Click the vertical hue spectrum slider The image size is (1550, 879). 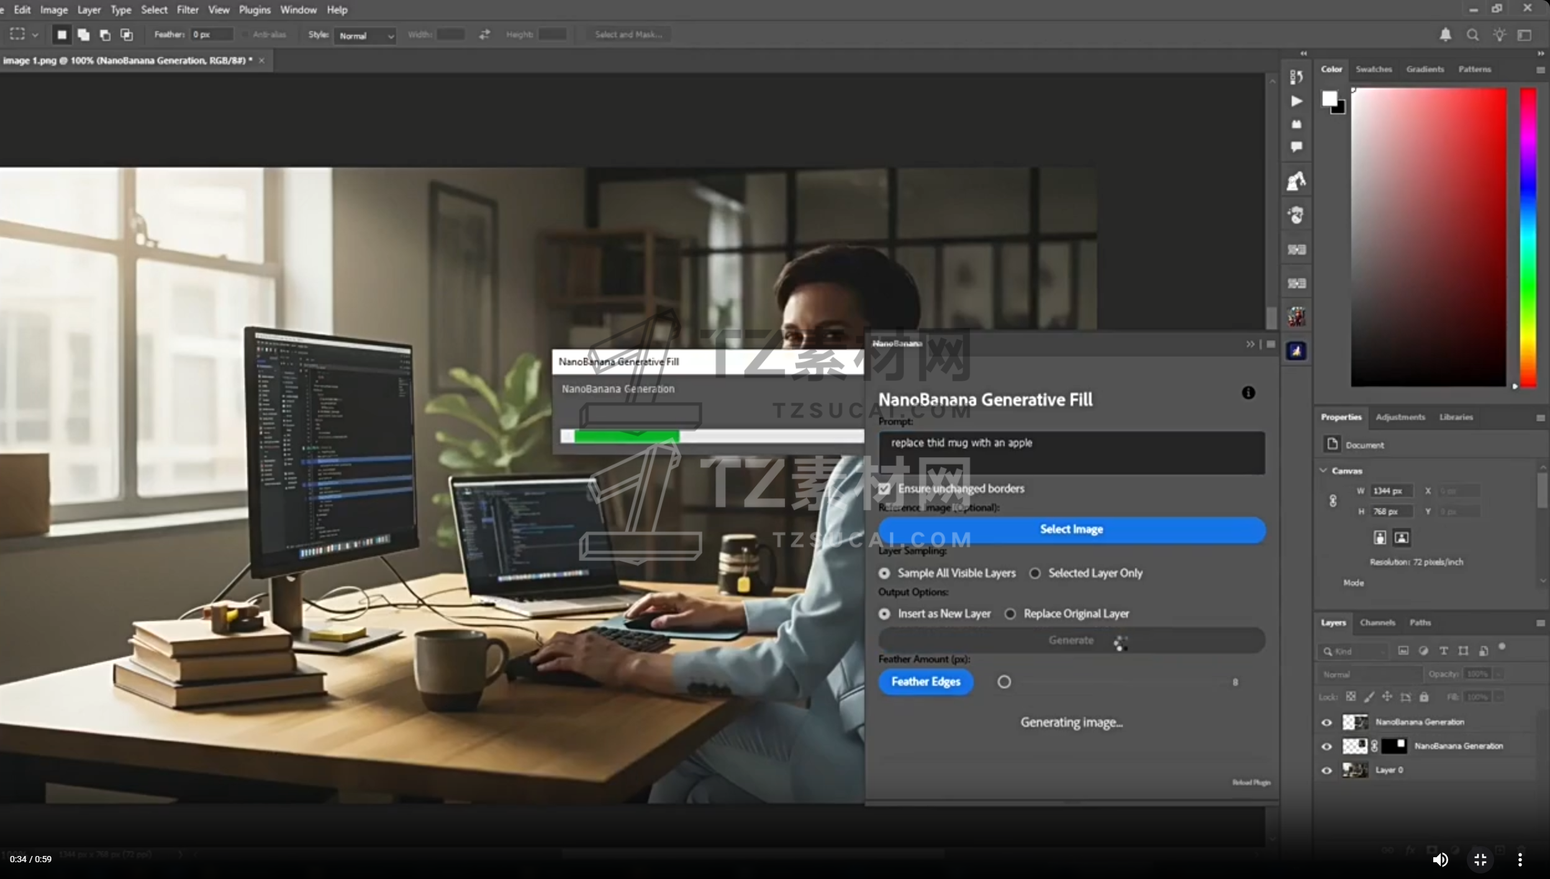[x=1528, y=236]
